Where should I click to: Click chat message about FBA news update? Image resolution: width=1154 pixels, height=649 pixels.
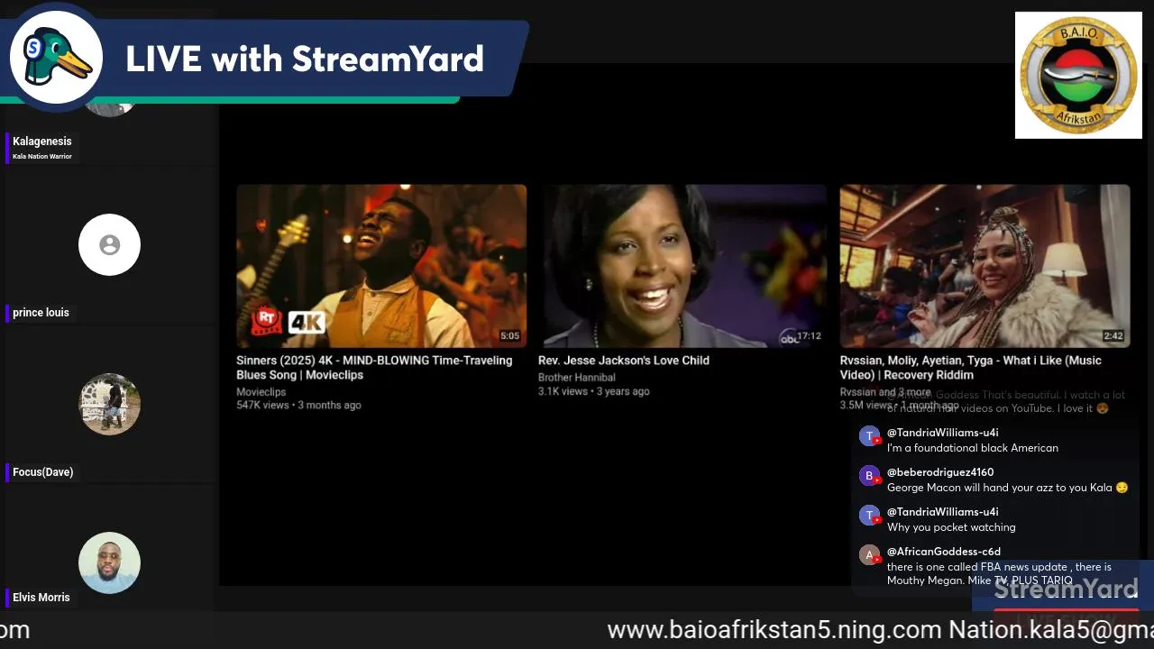click(x=999, y=573)
